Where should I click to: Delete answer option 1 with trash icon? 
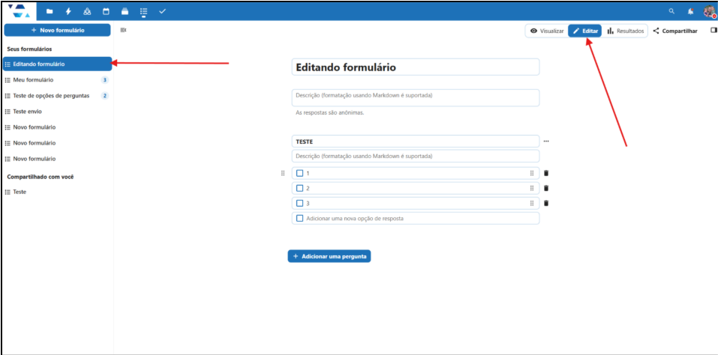click(x=546, y=173)
